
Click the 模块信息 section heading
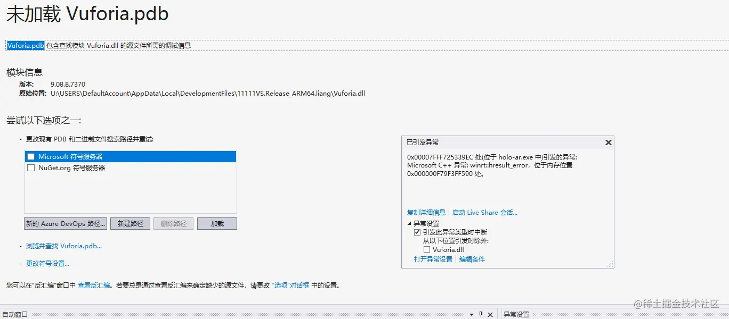click(x=25, y=72)
